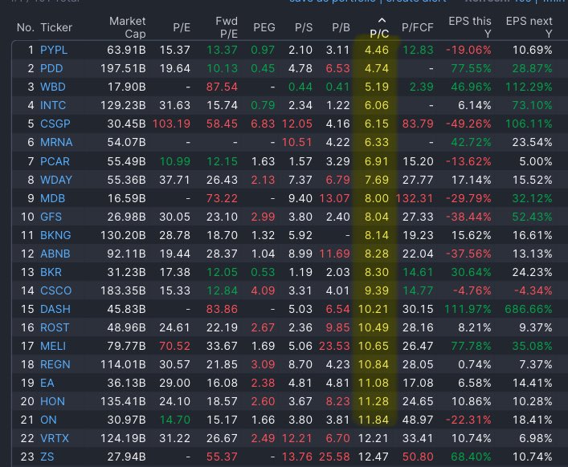The image size is (568, 467).
Task: Click ROST P/B value 9.85
Action: click(337, 327)
